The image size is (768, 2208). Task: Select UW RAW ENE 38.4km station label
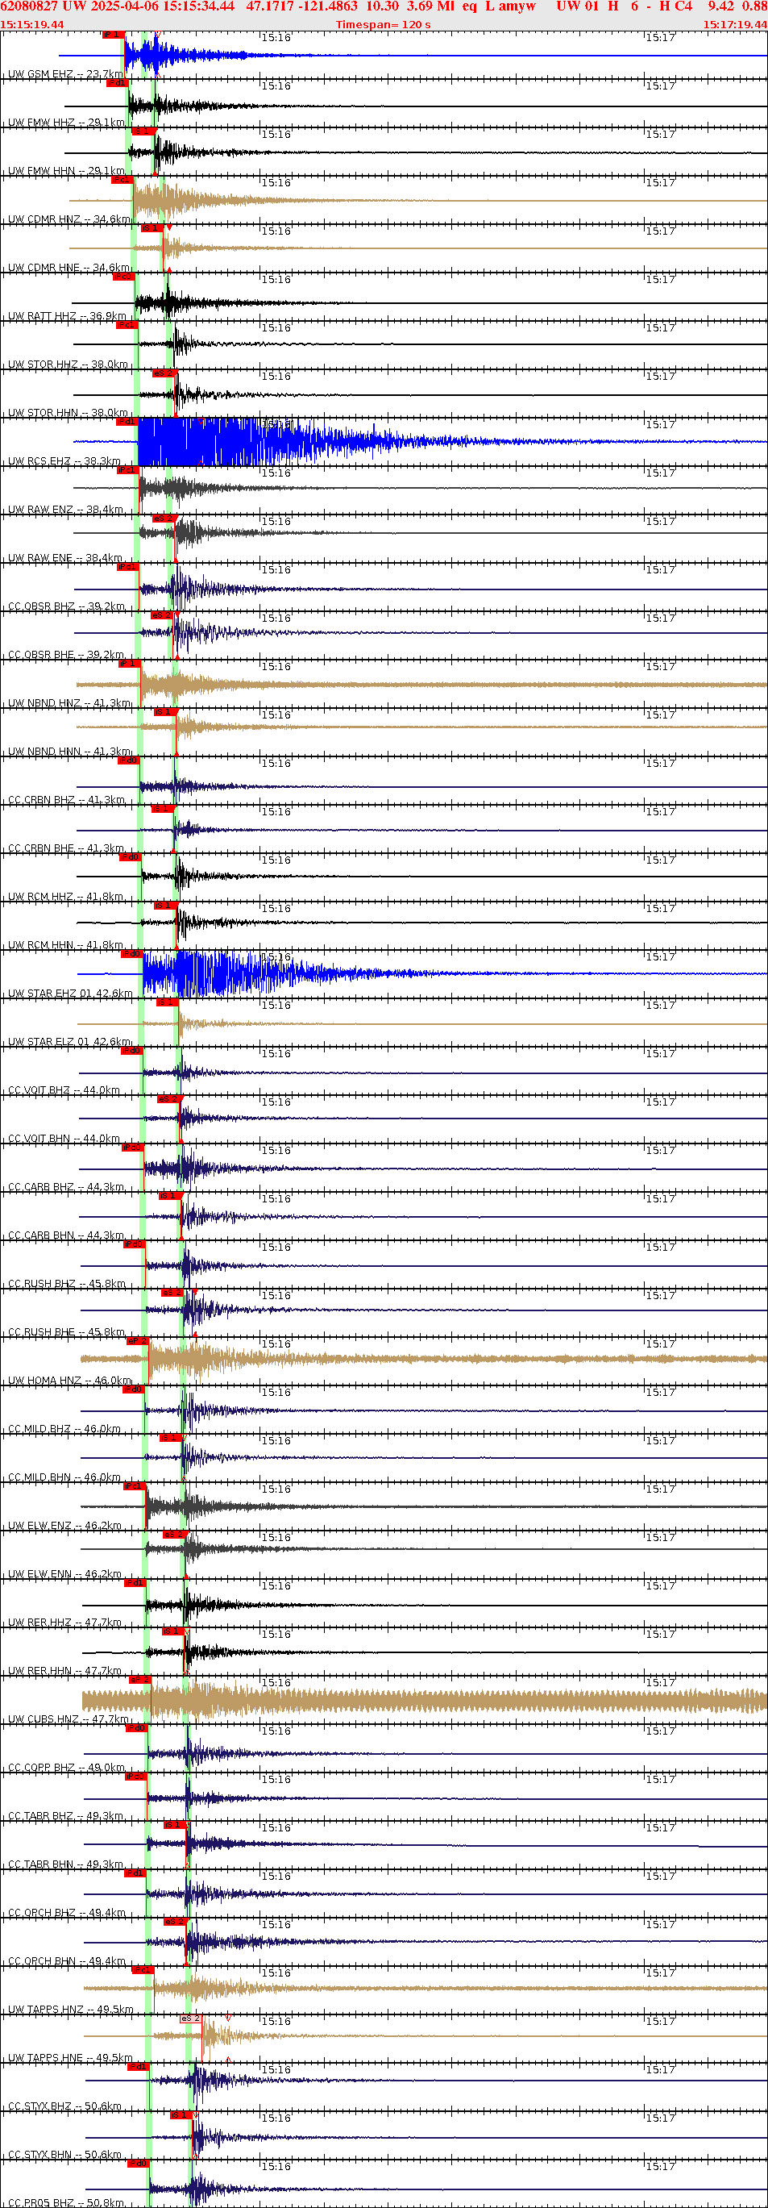66,558
